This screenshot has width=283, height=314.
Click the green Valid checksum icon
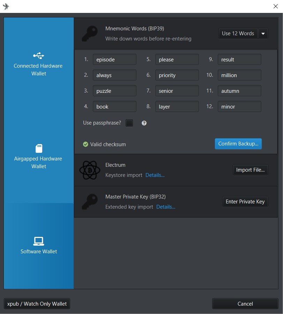pyautogui.click(x=85, y=144)
